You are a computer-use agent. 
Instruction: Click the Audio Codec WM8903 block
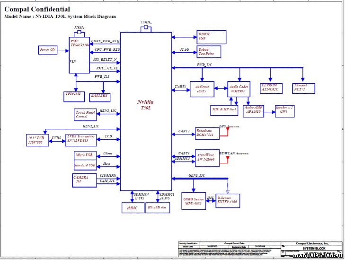coord(239,89)
